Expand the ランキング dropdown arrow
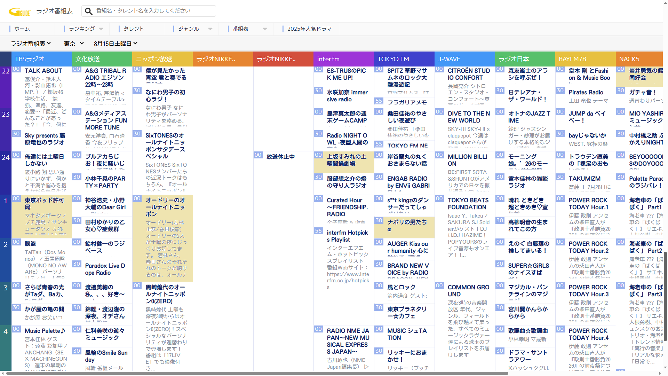The width and height of the screenshot is (668, 376). point(101,29)
